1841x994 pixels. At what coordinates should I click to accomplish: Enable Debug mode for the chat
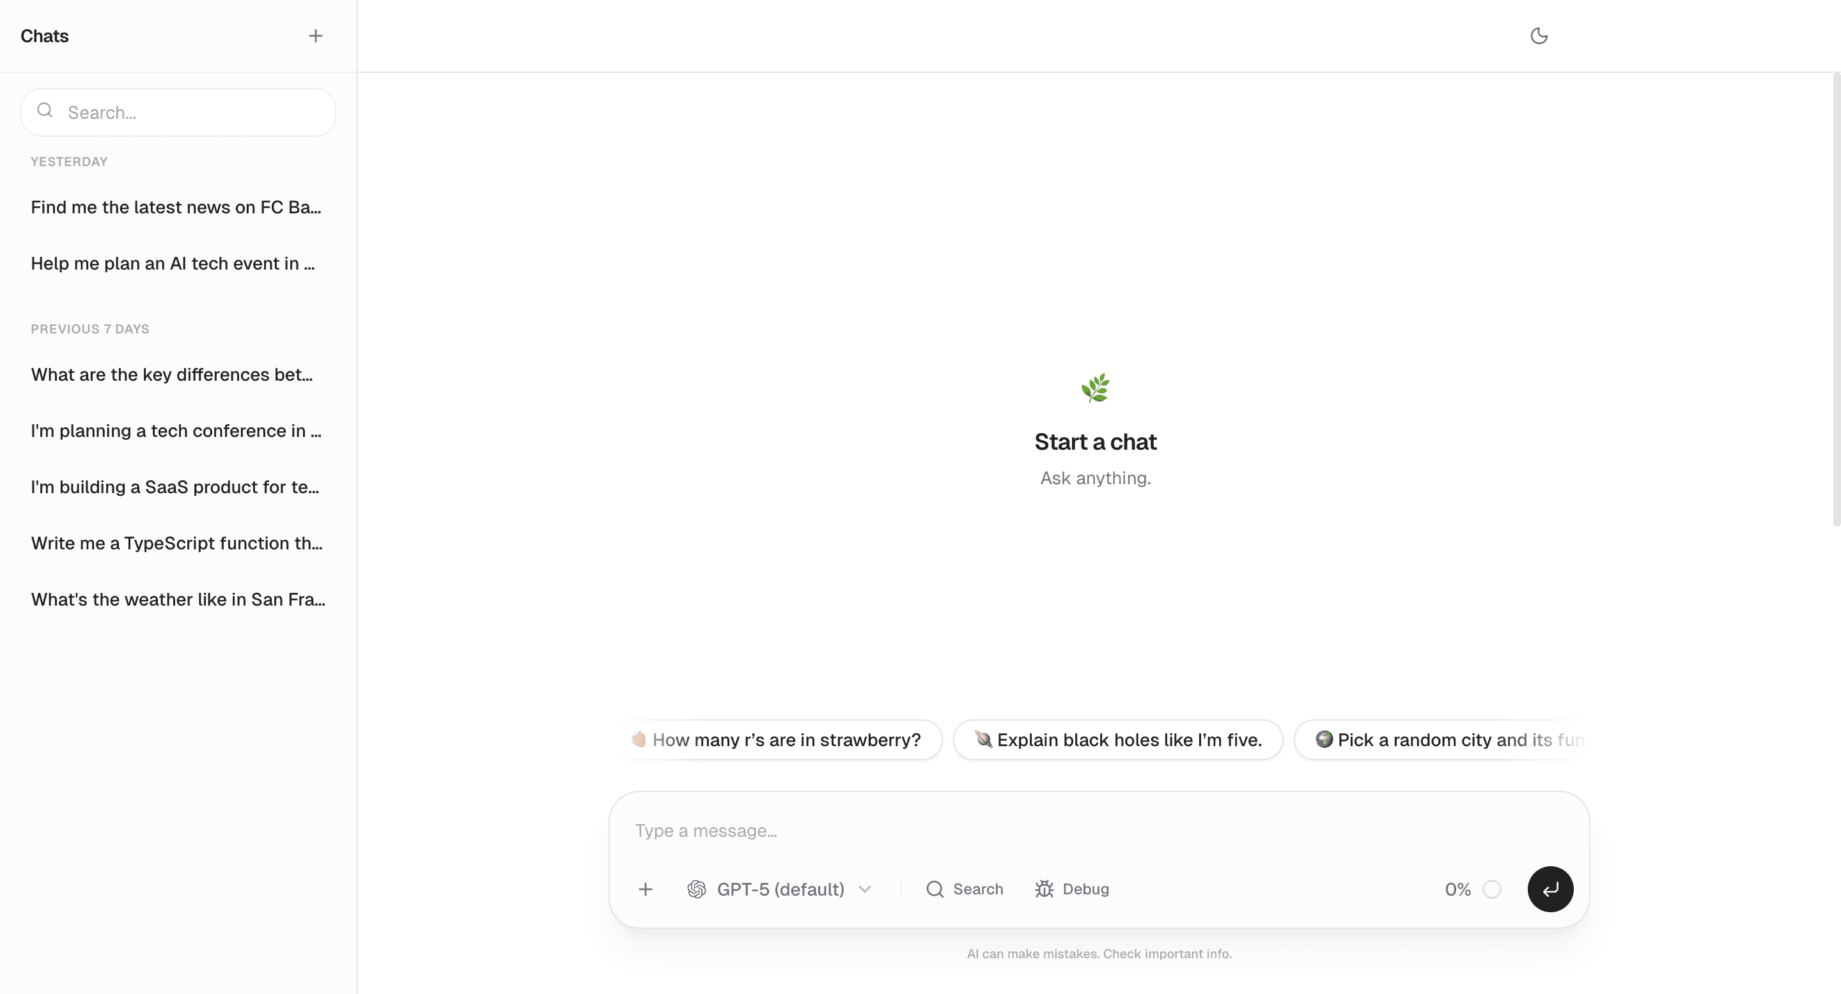[1072, 889]
